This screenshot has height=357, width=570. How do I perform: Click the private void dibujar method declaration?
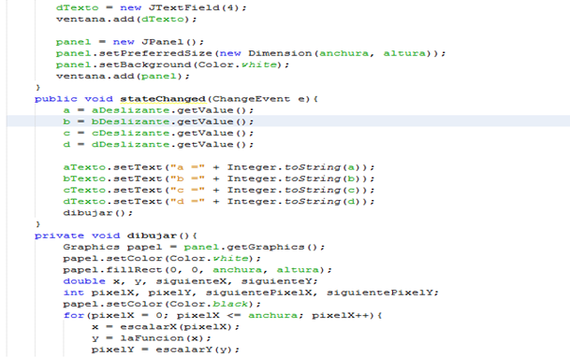(116, 236)
